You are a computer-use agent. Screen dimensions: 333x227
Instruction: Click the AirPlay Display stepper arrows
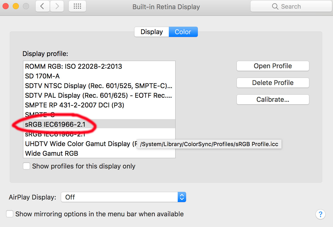pyautogui.click(x=182, y=197)
